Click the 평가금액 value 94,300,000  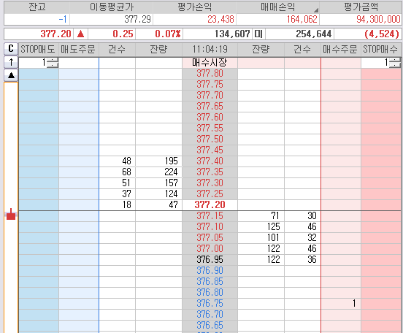[x=378, y=19]
